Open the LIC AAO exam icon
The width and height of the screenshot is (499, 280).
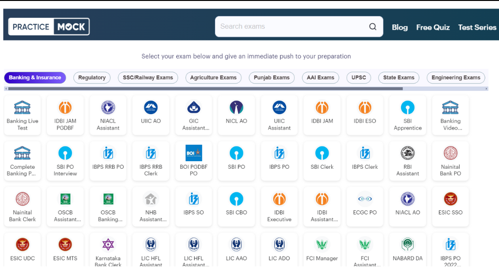pos(236,245)
